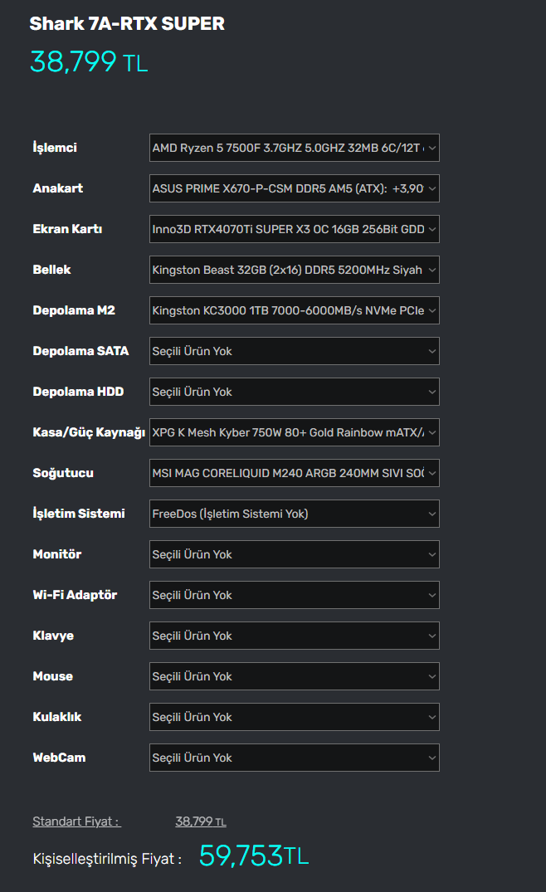Open the Kasa/Güç Kaynağı case dropdown
The width and height of the screenshot is (546, 892).
click(x=294, y=432)
